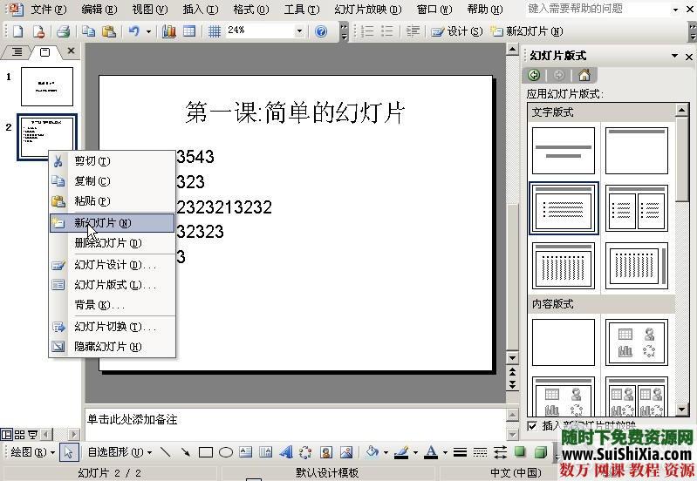Click the New blank presentation icon

tap(17, 31)
